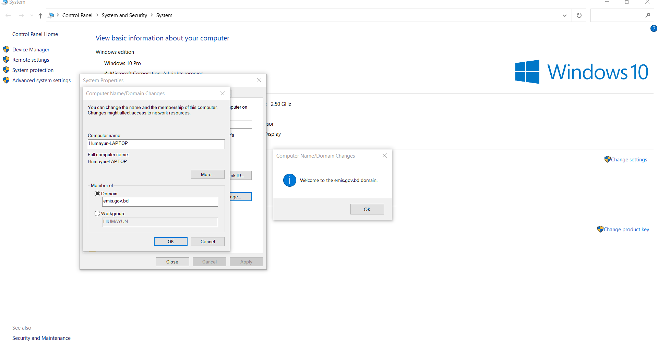Click the computer icon in address bar
This screenshot has width=658, height=345.
(x=51, y=15)
